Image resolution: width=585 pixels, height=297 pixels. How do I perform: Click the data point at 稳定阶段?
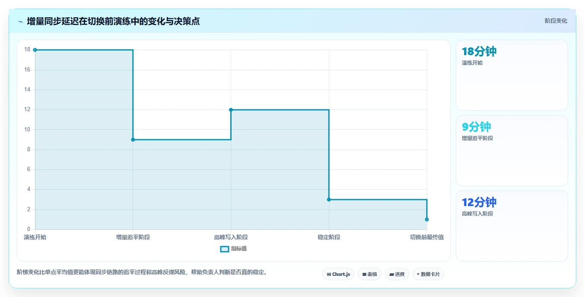[329, 200]
